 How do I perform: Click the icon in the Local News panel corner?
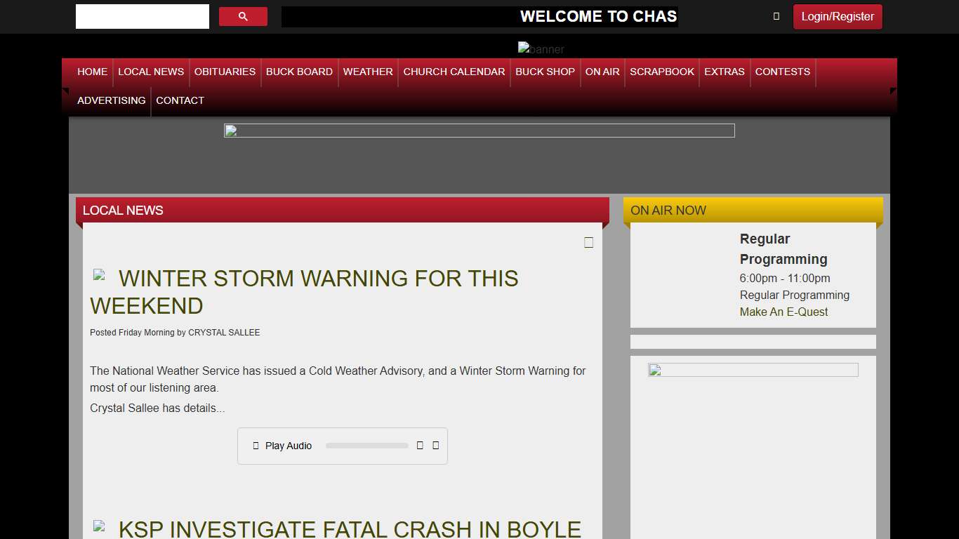(x=588, y=242)
